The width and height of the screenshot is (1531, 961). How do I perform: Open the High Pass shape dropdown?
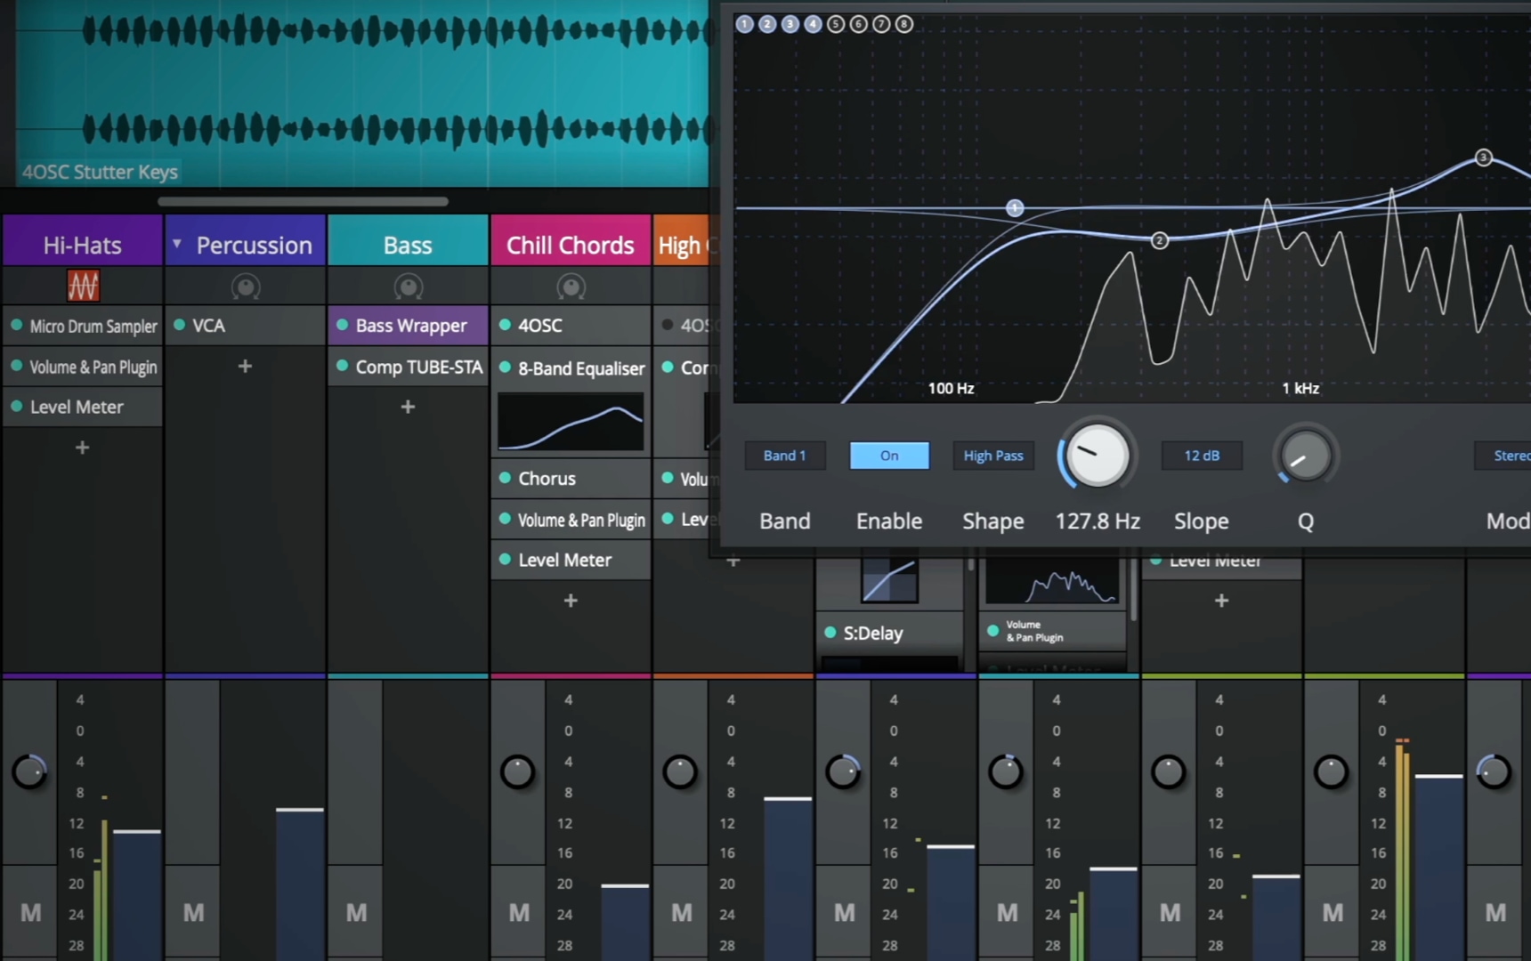[x=993, y=456]
